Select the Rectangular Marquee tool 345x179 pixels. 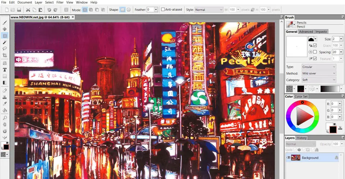point(5,35)
